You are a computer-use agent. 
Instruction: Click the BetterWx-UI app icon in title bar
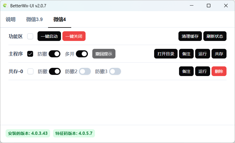click(x=5, y=6)
